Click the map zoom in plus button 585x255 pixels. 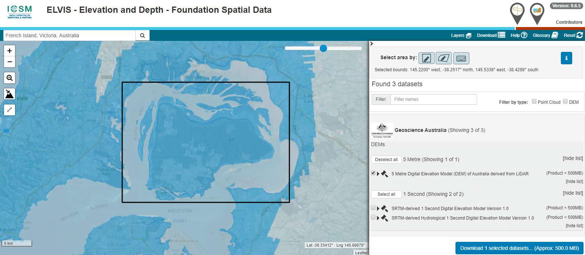point(10,51)
